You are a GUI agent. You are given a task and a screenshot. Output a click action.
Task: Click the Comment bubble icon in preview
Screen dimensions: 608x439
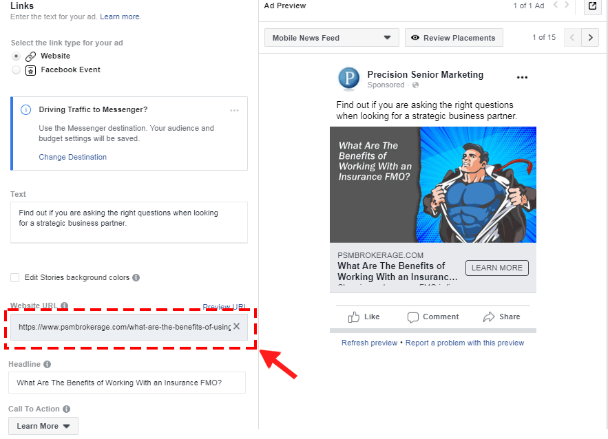413,317
